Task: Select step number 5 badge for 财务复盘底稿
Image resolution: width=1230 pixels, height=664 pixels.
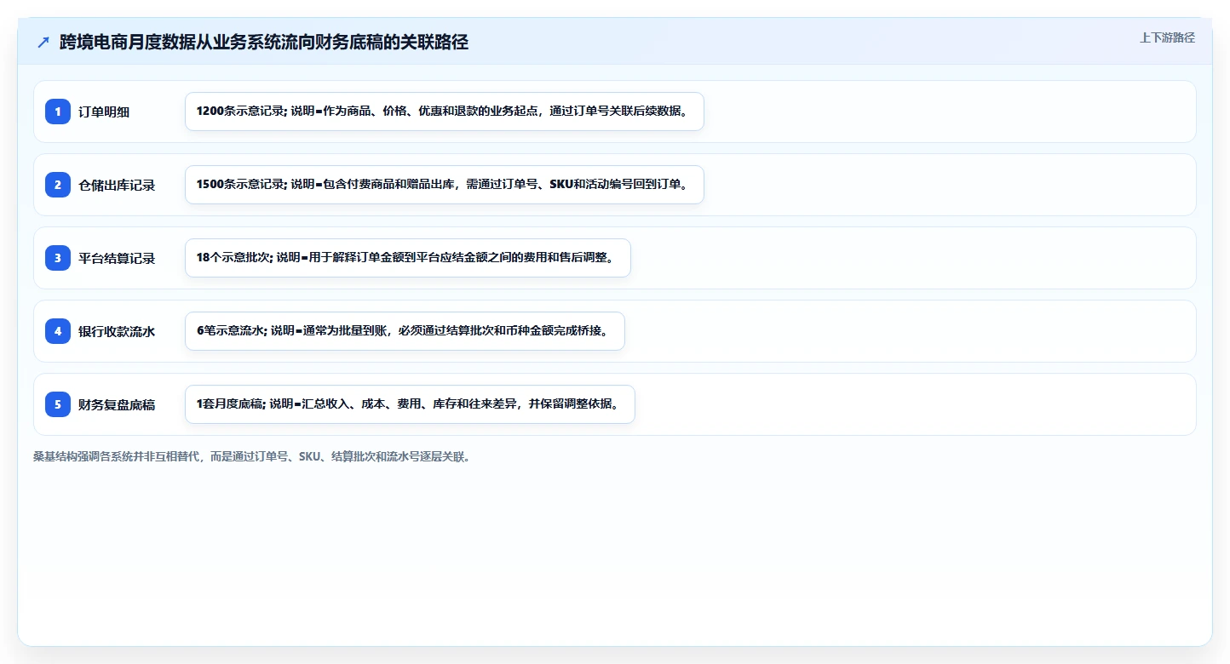Action: click(x=58, y=404)
